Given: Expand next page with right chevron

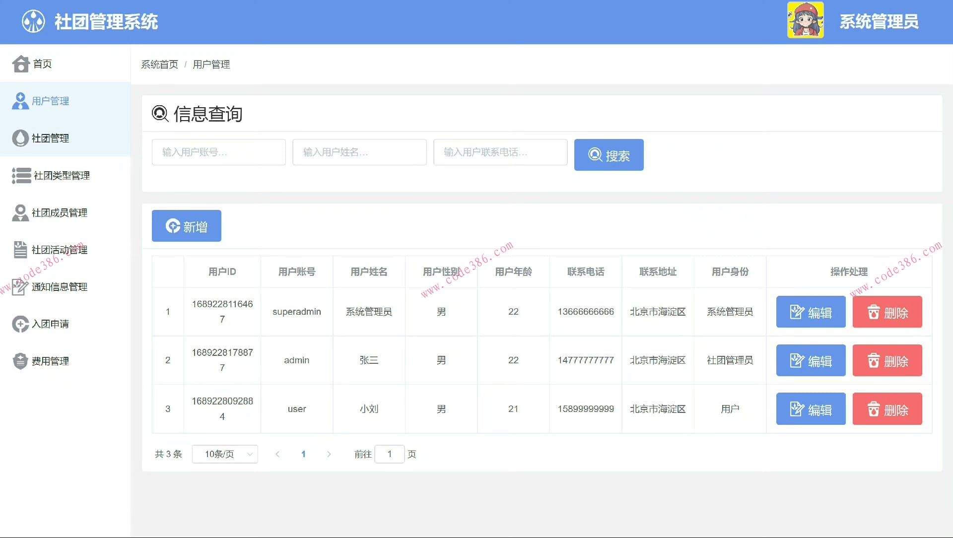Looking at the screenshot, I should (x=329, y=454).
